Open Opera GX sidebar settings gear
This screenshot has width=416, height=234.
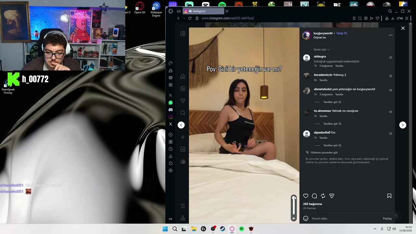(171, 170)
